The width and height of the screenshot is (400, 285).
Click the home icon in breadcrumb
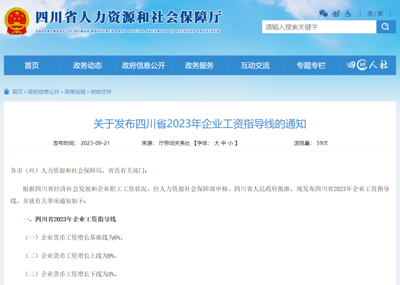7,91
